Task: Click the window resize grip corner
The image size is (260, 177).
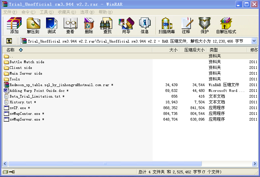Action: (256, 173)
